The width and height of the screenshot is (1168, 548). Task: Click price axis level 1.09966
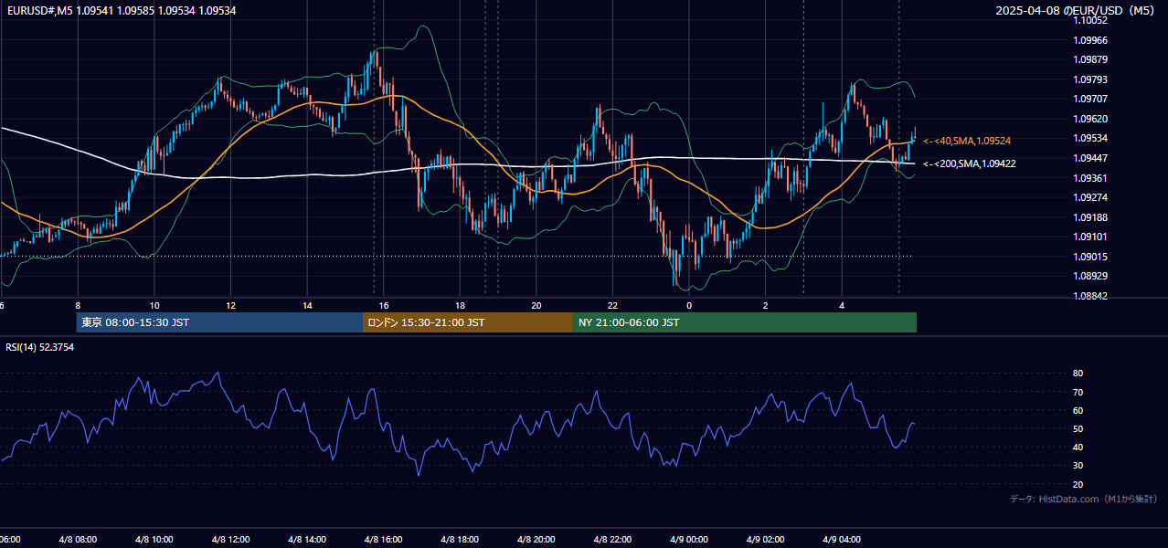pos(1091,40)
